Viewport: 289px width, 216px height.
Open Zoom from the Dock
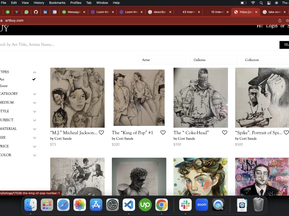tap(202, 204)
